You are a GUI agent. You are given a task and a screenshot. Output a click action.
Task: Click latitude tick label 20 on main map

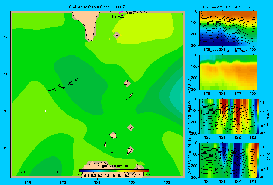pos(5,111)
